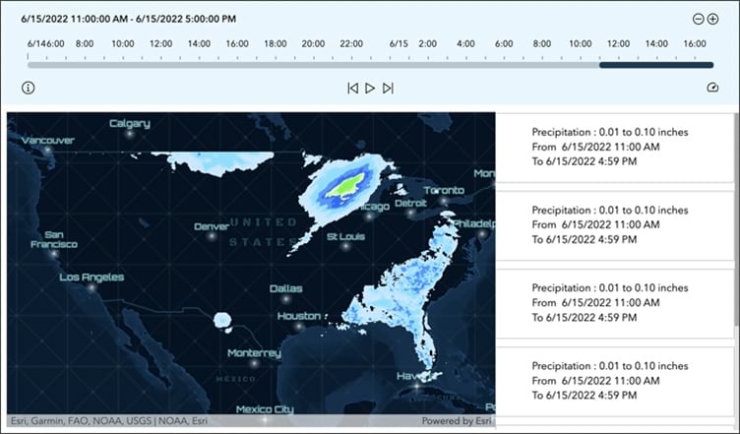
Task: Click the 12:00 tick on 6/14
Action: point(161,44)
